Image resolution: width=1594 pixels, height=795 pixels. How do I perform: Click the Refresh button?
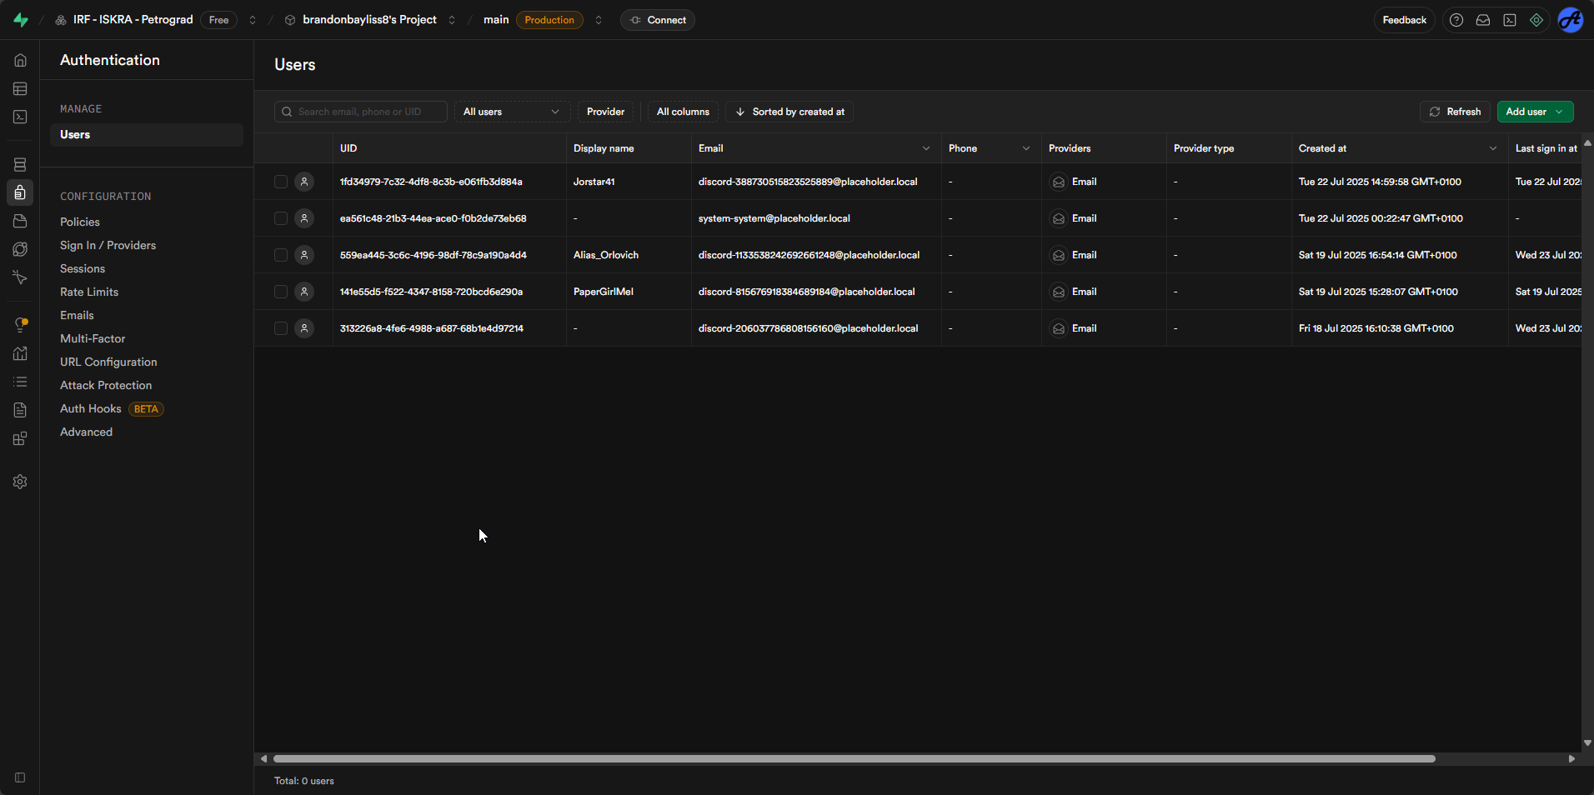[x=1455, y=112]
